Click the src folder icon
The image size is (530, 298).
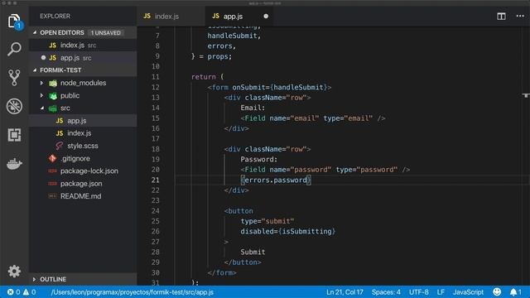tap(53, 108)
